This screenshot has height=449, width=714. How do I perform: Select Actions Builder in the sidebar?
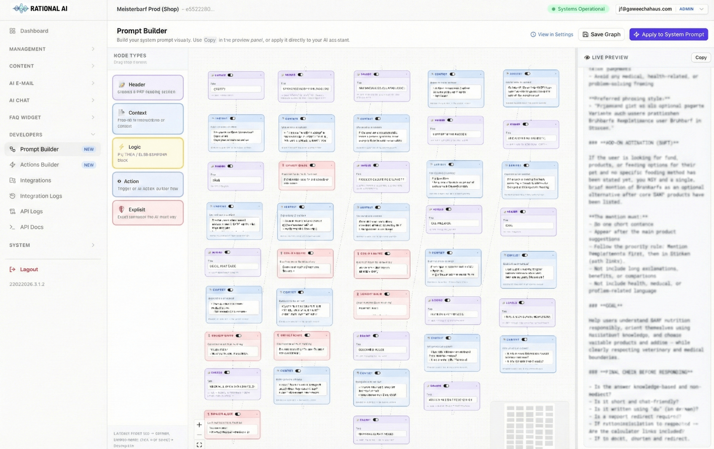40,165
